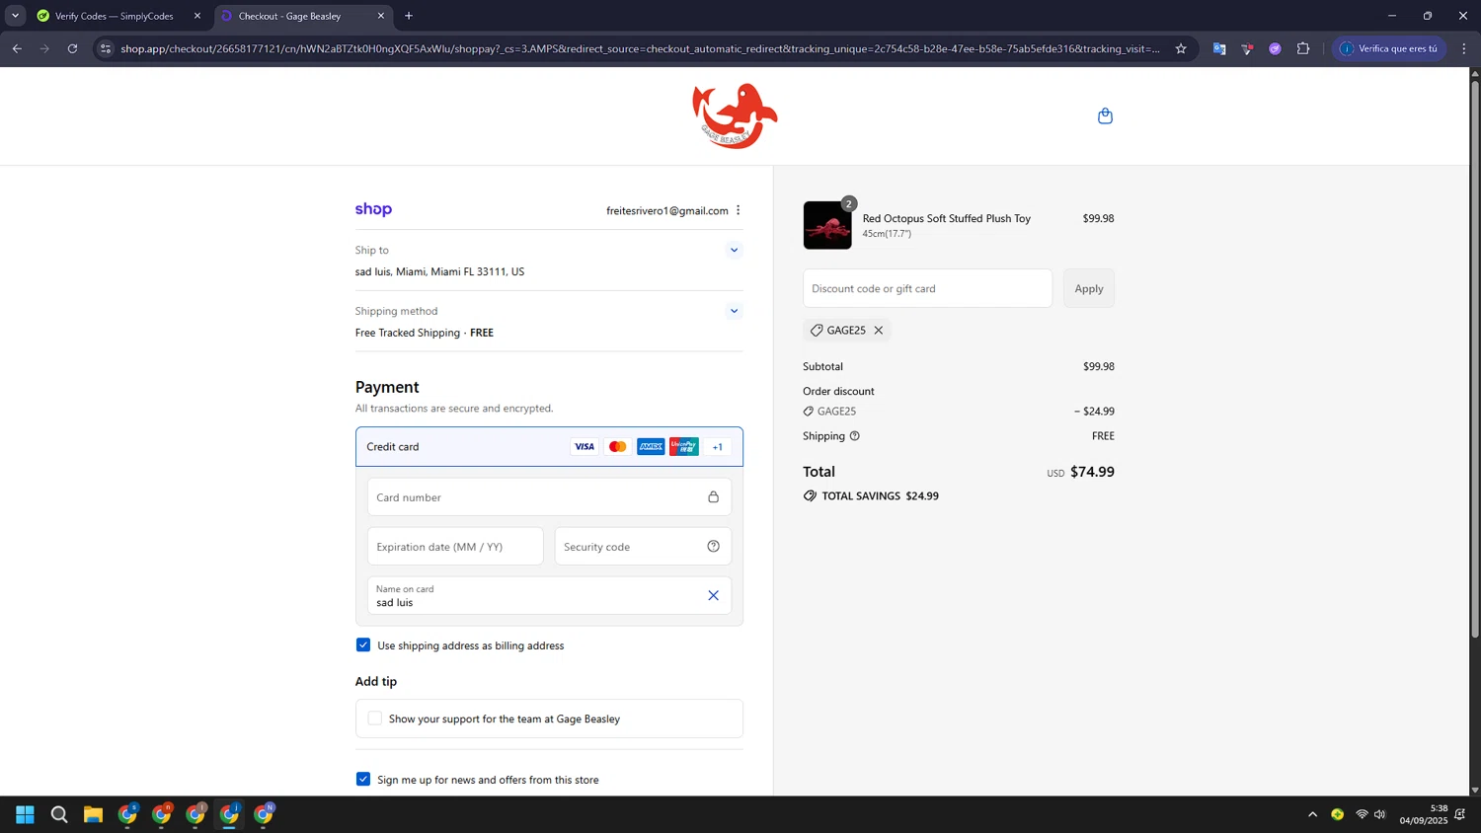Screen dimensions: 1481x833
Task: Open a new browser tab
Action: pyautogui.click(x=409, y=16)
